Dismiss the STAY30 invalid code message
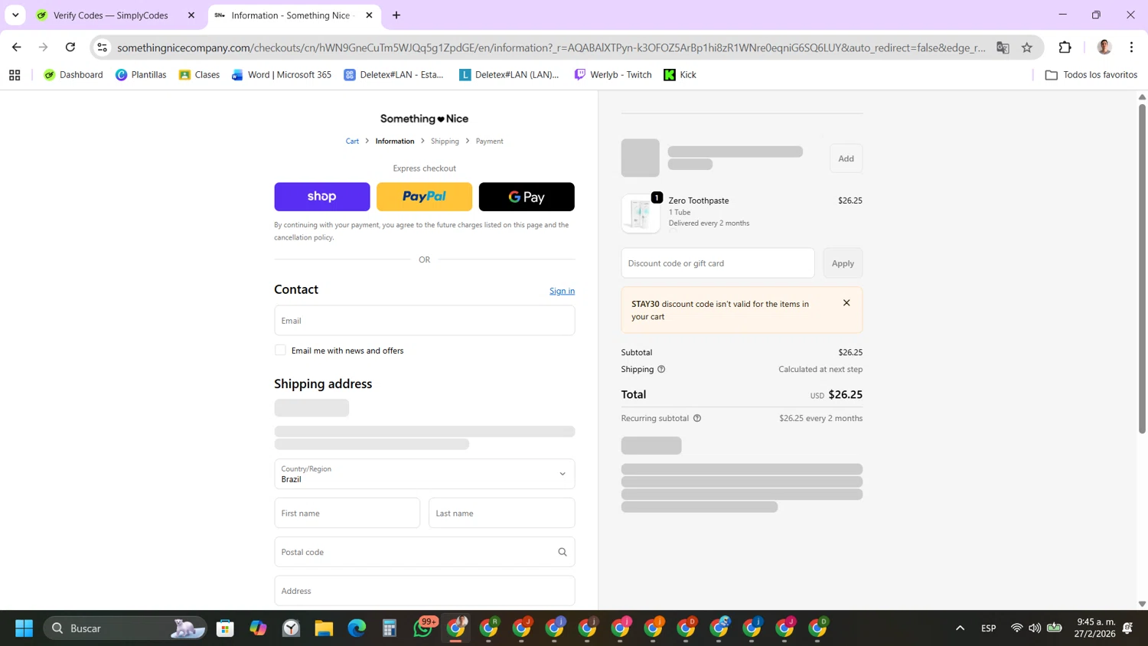1148x646 pixels. click(846, 303)
